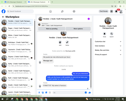Open options for the Gradiz conversation
Screen dimensions: 126x101
29,86
